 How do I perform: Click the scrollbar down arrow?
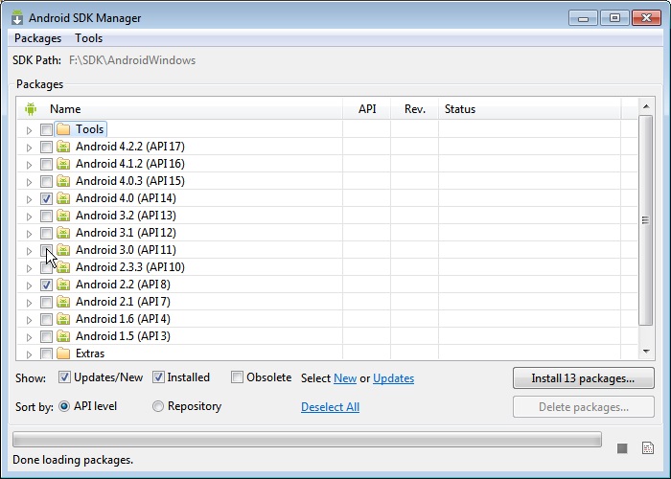[646, 352]
